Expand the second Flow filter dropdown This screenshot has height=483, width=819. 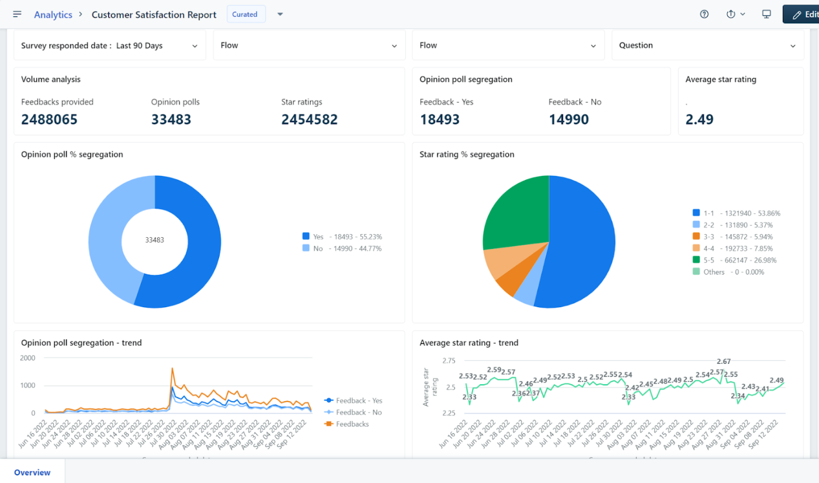[x=508, y=46]
